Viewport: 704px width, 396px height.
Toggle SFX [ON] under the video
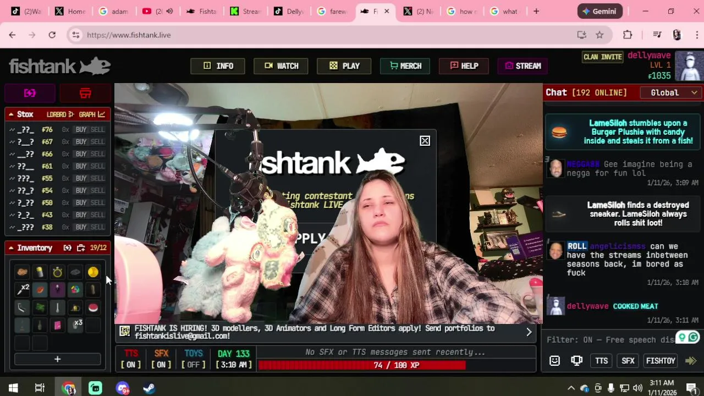tap(161, 359)
